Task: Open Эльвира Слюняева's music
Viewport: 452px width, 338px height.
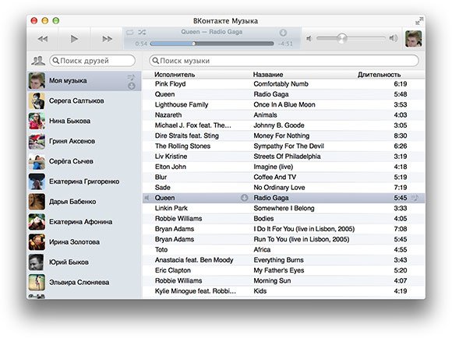Action: (84, 283)
